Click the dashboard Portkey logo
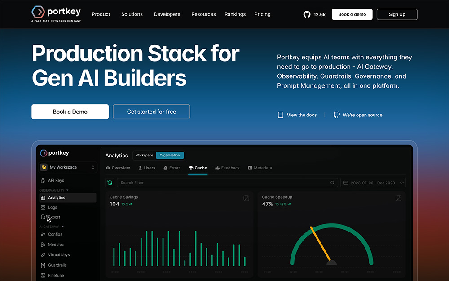This screenshot has width=449, height=281. 54,153
